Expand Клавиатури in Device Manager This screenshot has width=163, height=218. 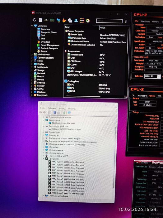pos(44,132)
